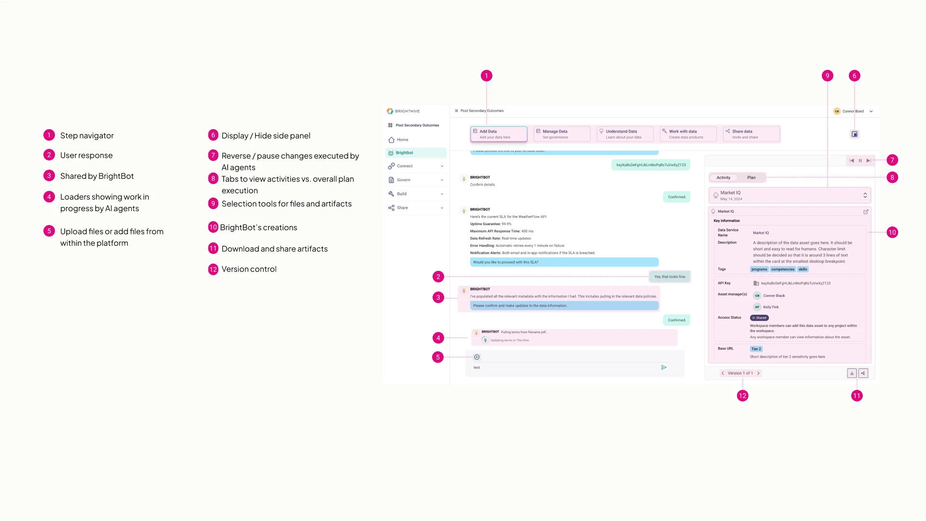926x521 pixels.
Task: Click the add files plus icon
Action: [477, 357]
